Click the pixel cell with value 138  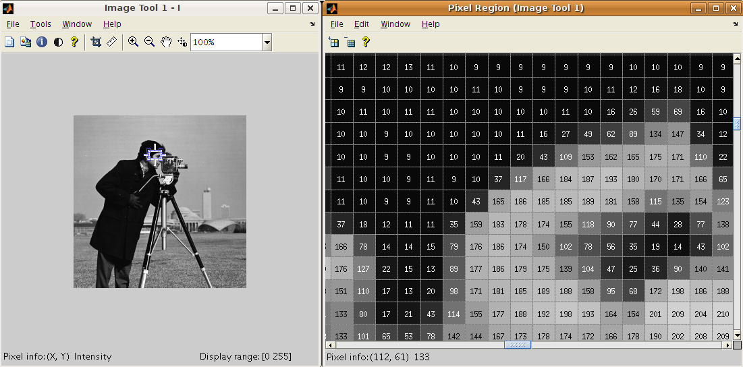[x=723, y=224]
